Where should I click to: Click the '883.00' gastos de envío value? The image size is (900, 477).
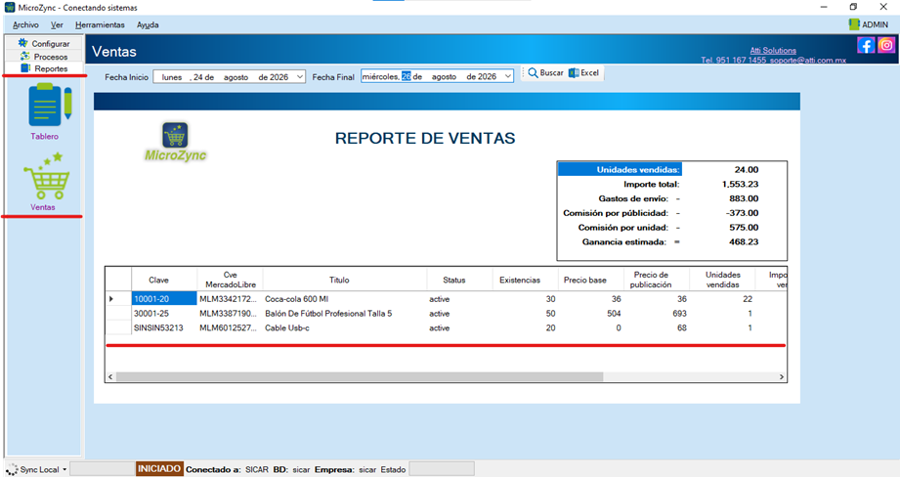(744, 198)
